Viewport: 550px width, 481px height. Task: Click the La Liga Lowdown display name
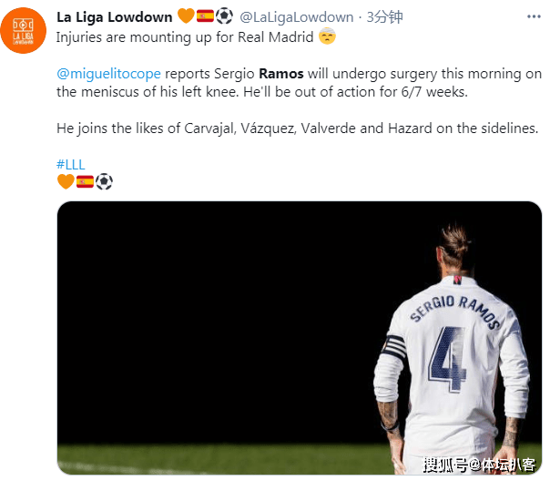point(115,16)
